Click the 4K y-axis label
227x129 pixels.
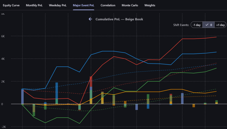tap(3, 59)
